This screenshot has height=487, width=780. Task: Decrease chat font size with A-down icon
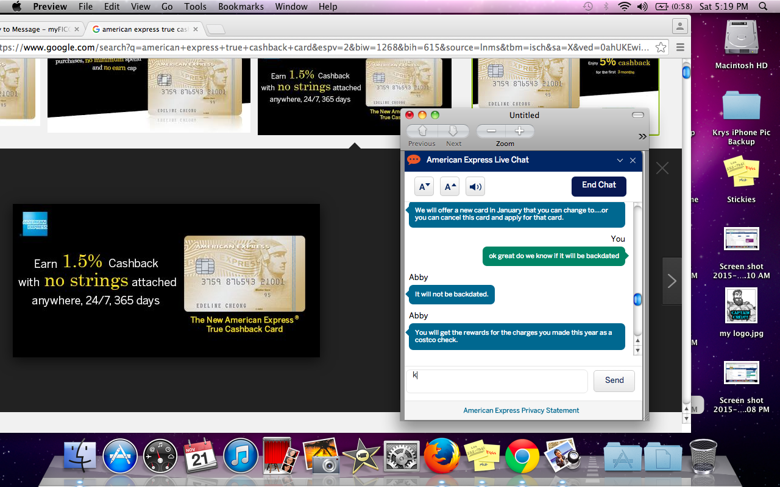coord(424,187)
